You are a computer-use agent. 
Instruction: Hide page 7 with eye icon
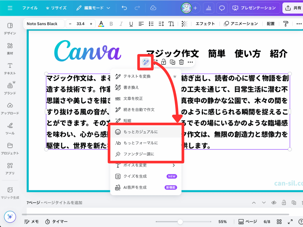click(274, 203)
